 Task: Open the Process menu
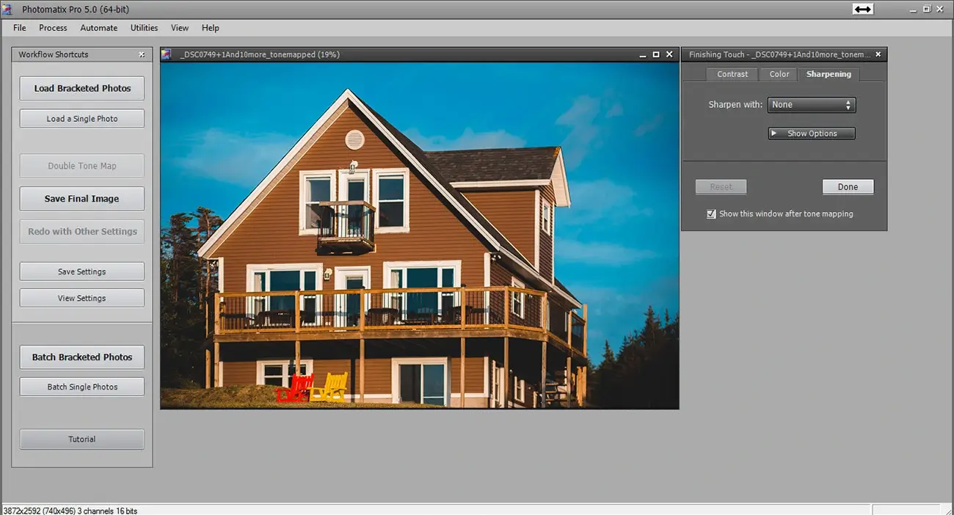[53, 28]
